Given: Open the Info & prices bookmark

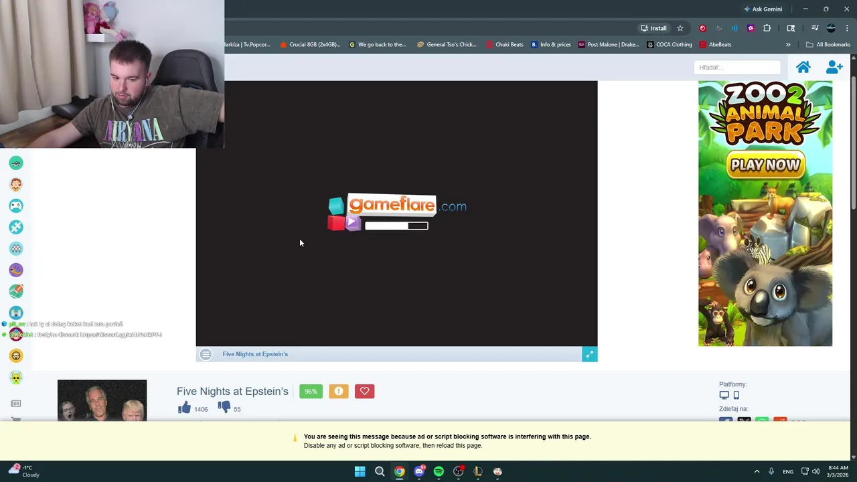Looking at the screenshot, I should (551, 45).
